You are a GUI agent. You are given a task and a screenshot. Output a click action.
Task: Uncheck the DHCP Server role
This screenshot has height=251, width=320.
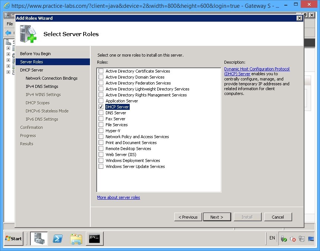point(101,107)
